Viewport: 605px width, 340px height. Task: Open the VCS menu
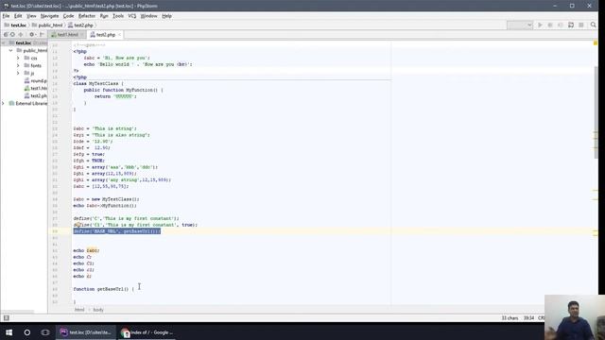(x=132, y=16)
